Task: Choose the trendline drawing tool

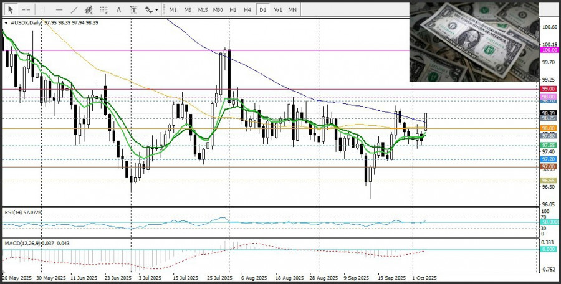Action: point(74,10)
